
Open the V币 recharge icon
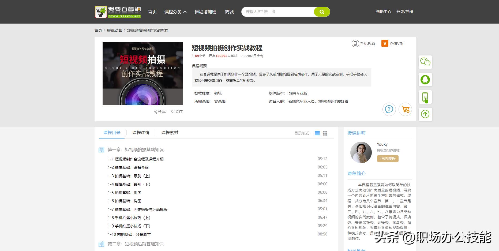pyautogui.click(x=385, y=43)
